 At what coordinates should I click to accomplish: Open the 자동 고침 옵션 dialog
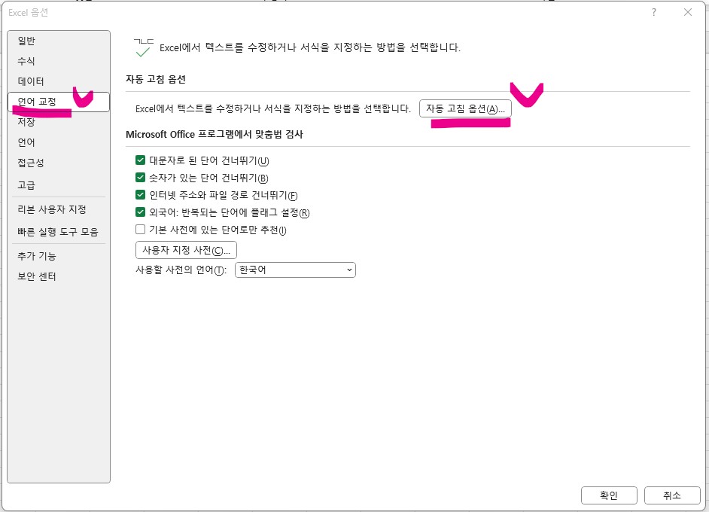[466, 108]
